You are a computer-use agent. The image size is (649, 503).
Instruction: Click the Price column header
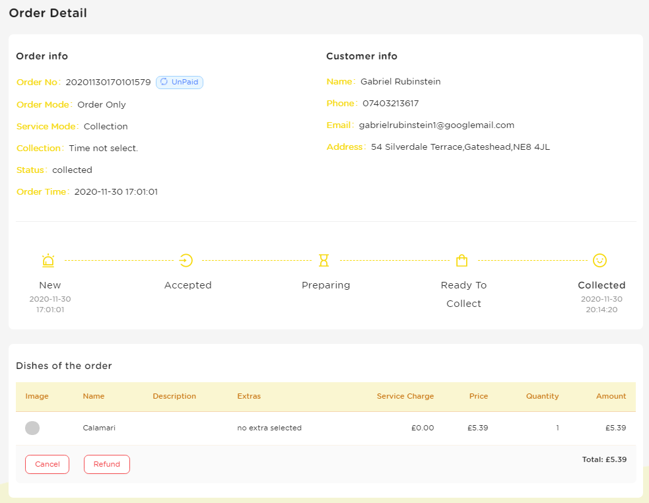pos(479,396)
